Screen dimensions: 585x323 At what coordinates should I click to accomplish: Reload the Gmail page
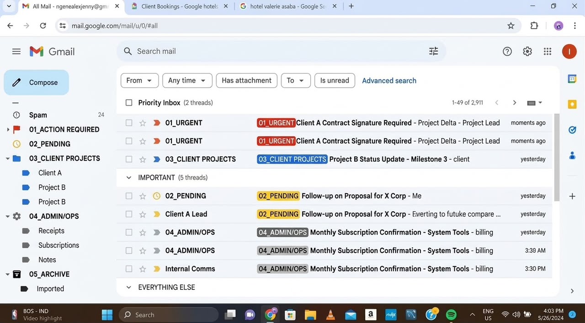(43, 26)
